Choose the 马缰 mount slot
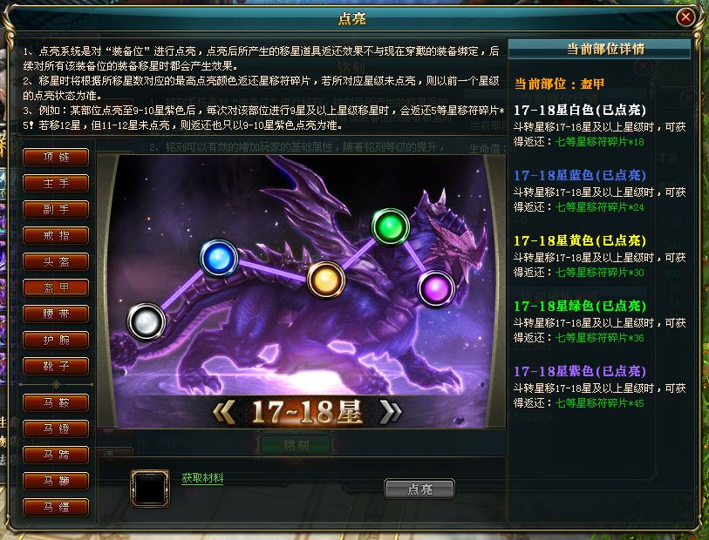The width and height of the screenshot is (709, 540). coord(56,507)
